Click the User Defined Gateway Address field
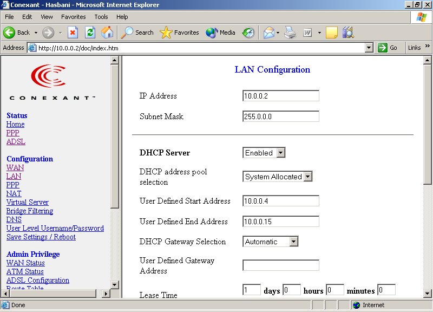 (x=281, y=265)
